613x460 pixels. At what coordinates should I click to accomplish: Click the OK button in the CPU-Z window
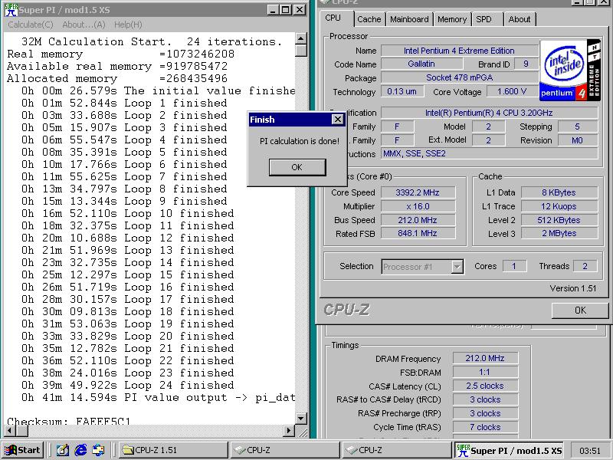580,310
